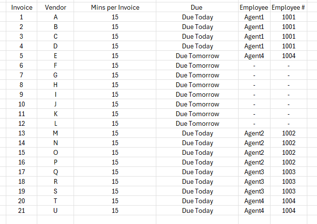Click the Agent2 cell for invoice 13
The height and width of the screenshot is (224, 317).
(x=254, y=133)
